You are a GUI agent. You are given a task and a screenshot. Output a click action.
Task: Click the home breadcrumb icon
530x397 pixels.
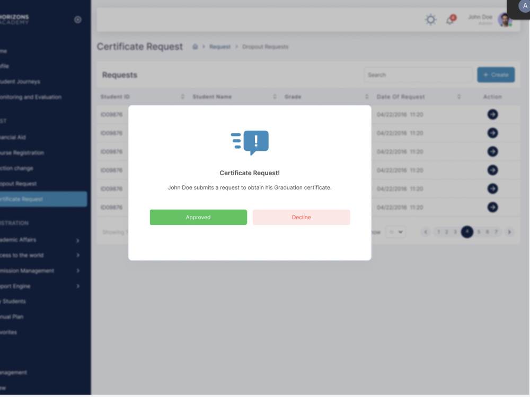[195, 47]
